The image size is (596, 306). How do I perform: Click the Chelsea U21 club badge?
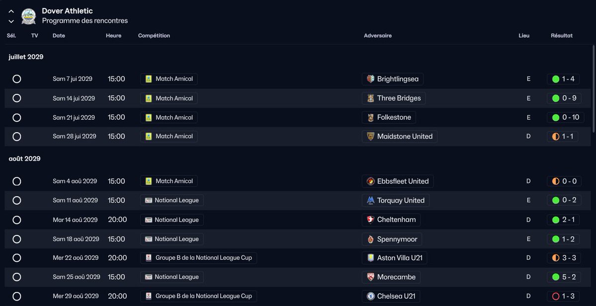click(371, 296)
